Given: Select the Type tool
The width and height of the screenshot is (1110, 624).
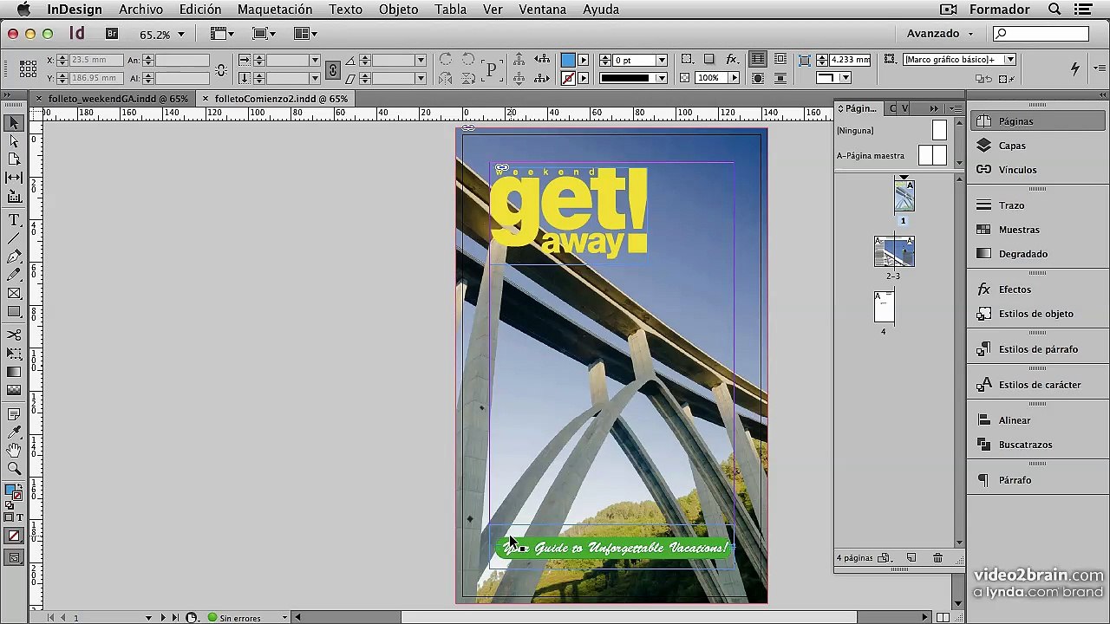Looking at the screenshot, I should click(14, 220).
